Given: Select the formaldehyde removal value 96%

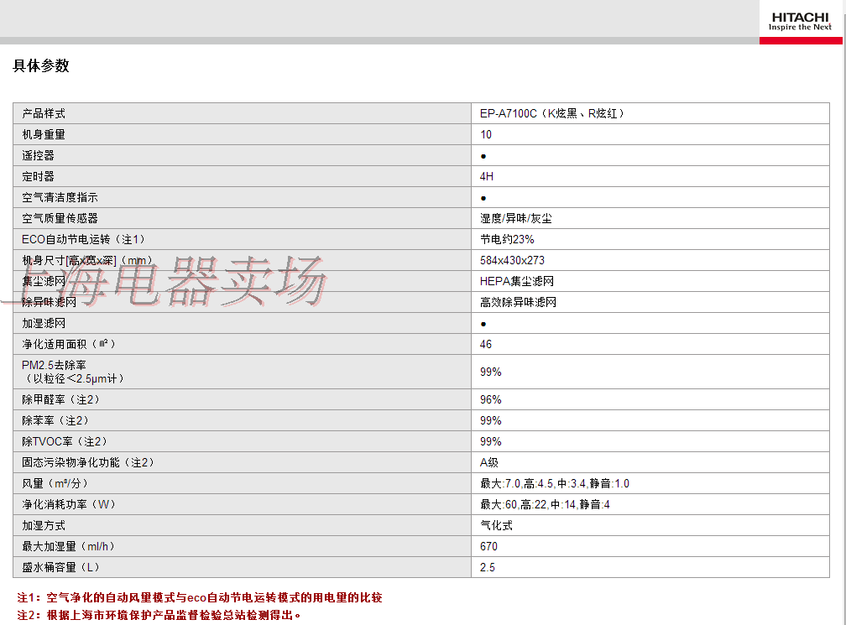Looking at the screenshot, I should click(490, 399).
